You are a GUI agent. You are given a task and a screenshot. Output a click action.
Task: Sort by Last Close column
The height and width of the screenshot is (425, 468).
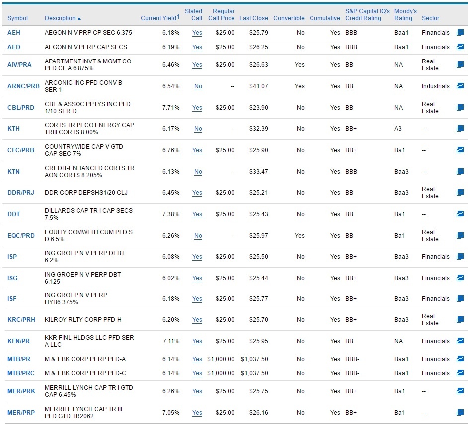pyautogui.click(x=254, y=18)
